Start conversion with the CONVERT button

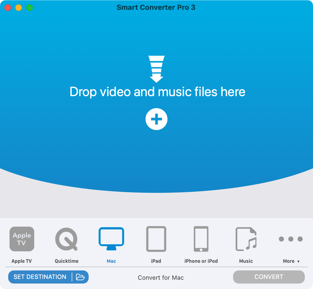pos(269,277)
